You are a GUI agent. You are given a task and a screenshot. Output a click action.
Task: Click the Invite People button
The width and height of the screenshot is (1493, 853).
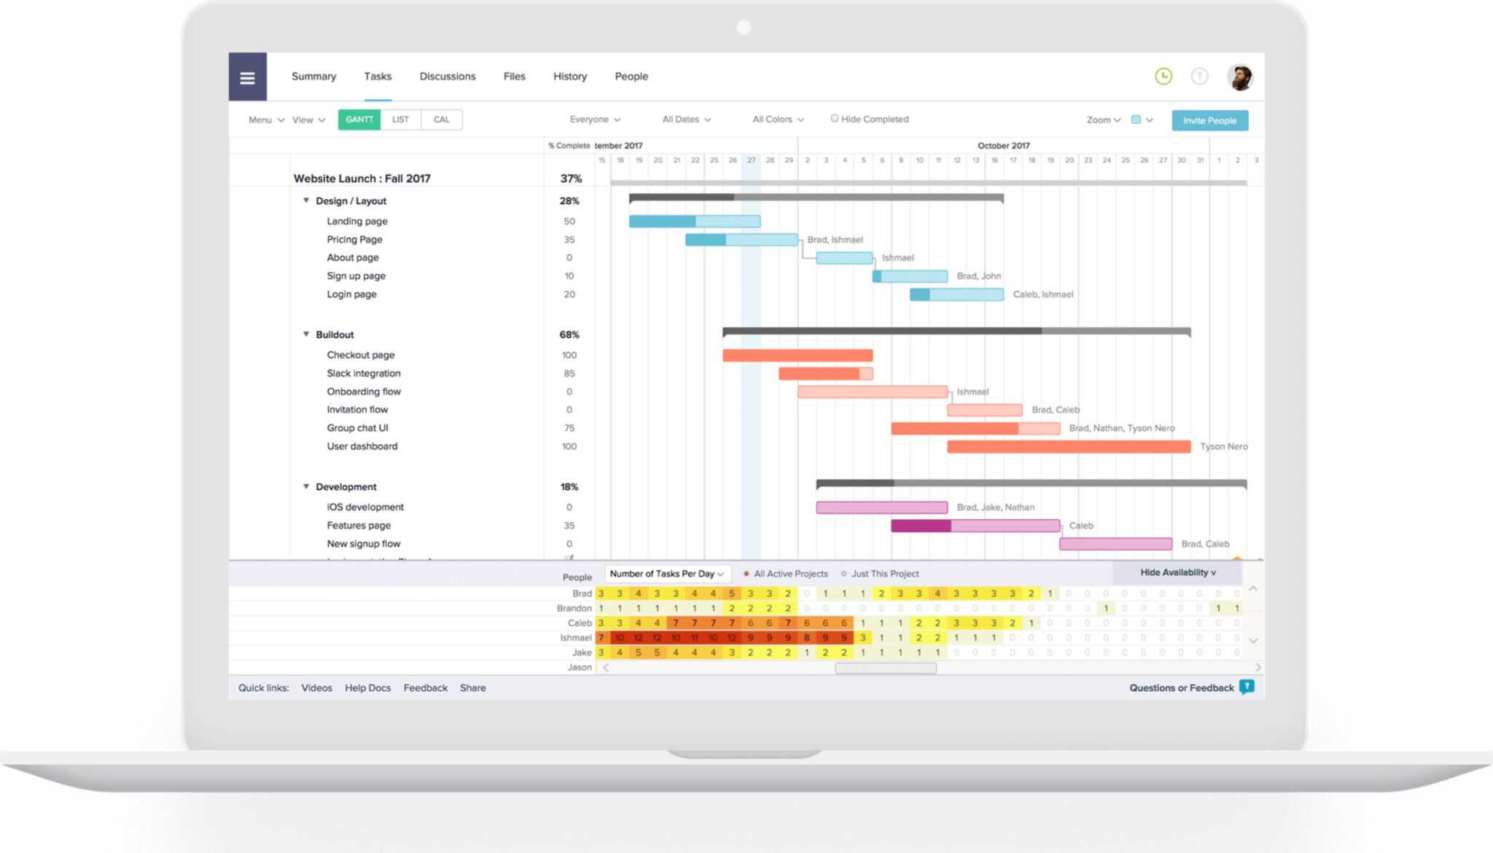1211,120
